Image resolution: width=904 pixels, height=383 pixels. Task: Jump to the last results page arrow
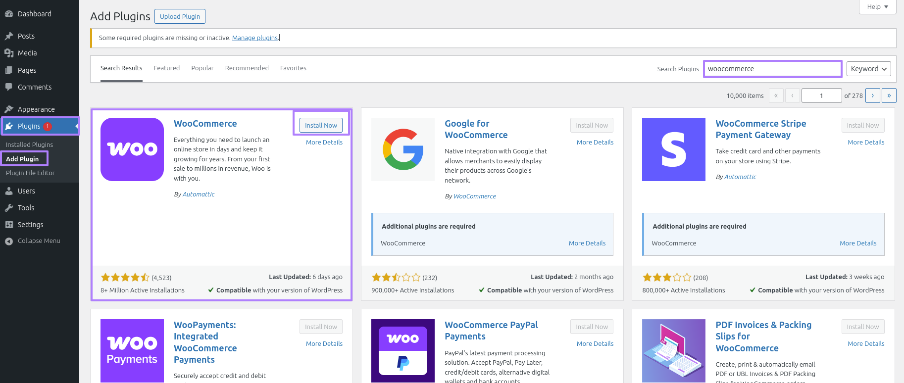[x=889, y=96]
